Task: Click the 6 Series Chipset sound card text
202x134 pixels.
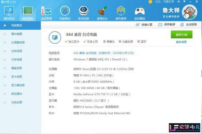Action: click(x=96, y=107)
